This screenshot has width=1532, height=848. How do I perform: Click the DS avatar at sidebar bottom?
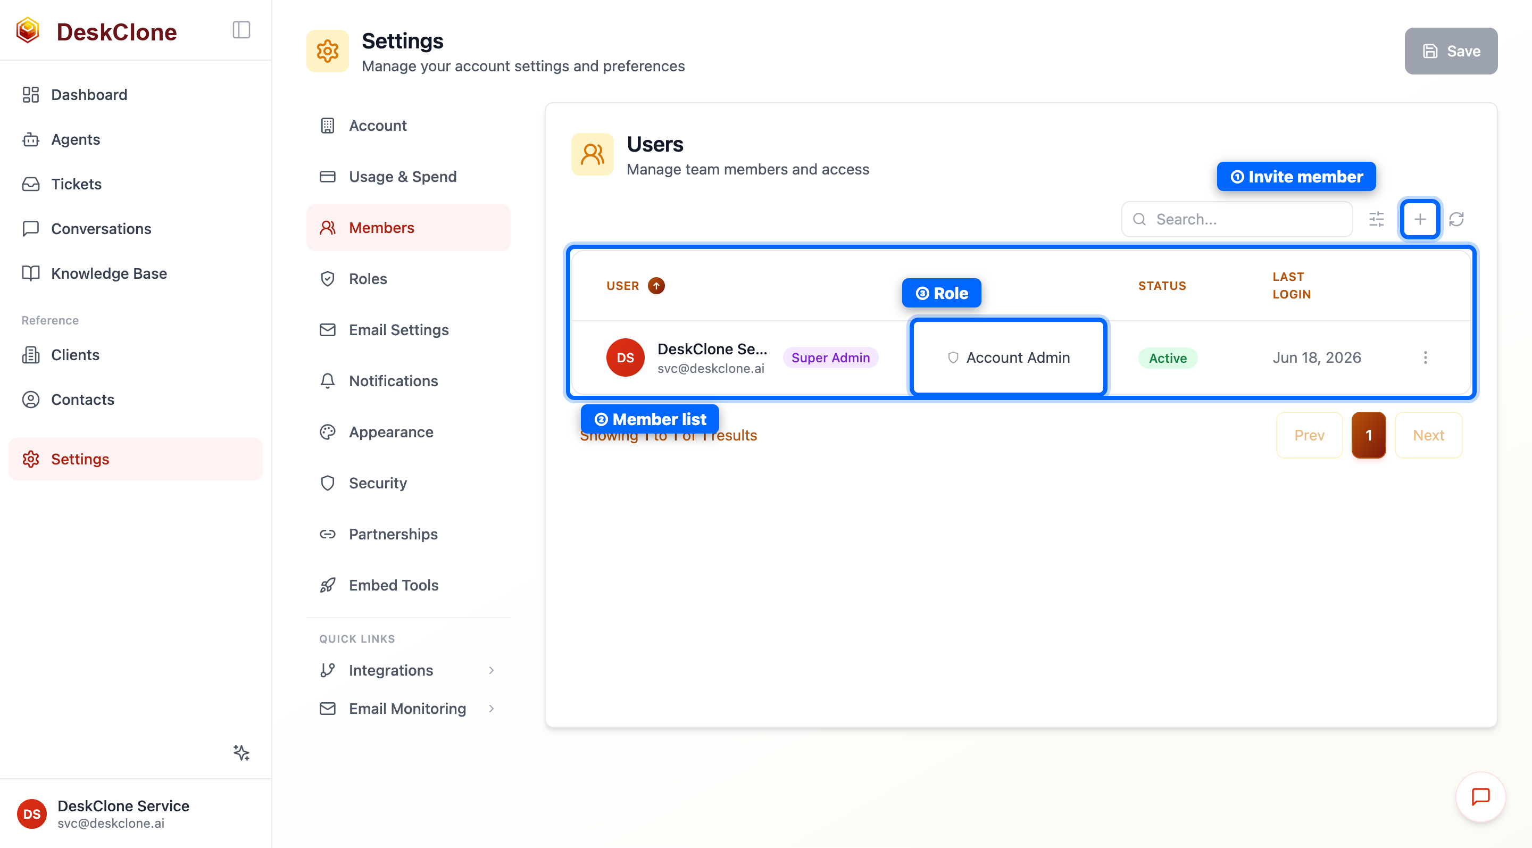(x=31, y=813)
